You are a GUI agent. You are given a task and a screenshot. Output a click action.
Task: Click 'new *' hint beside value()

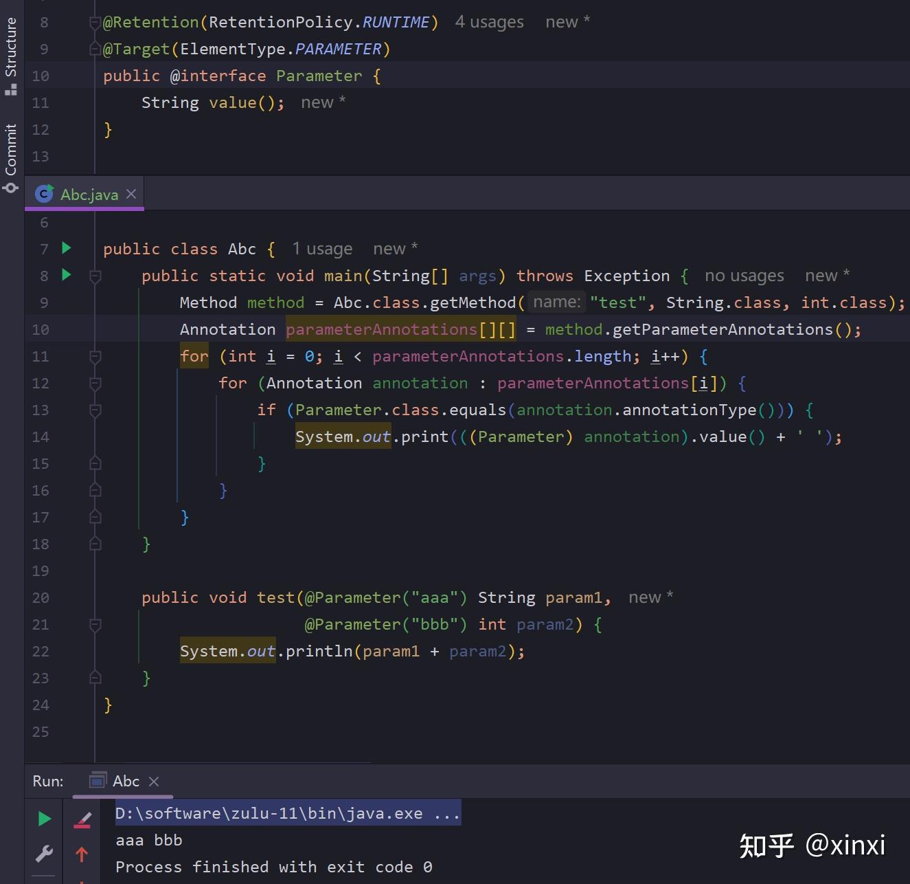click(323, 102)
